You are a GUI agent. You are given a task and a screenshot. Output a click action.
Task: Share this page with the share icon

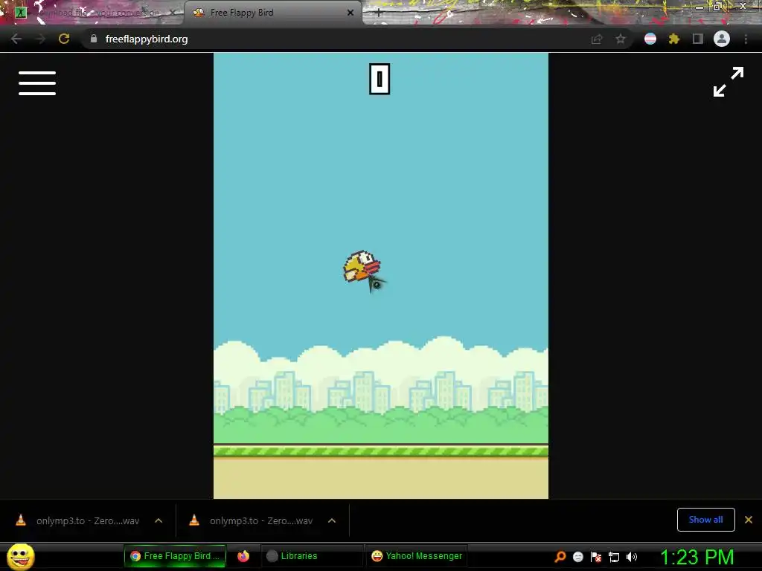[597, 39]
